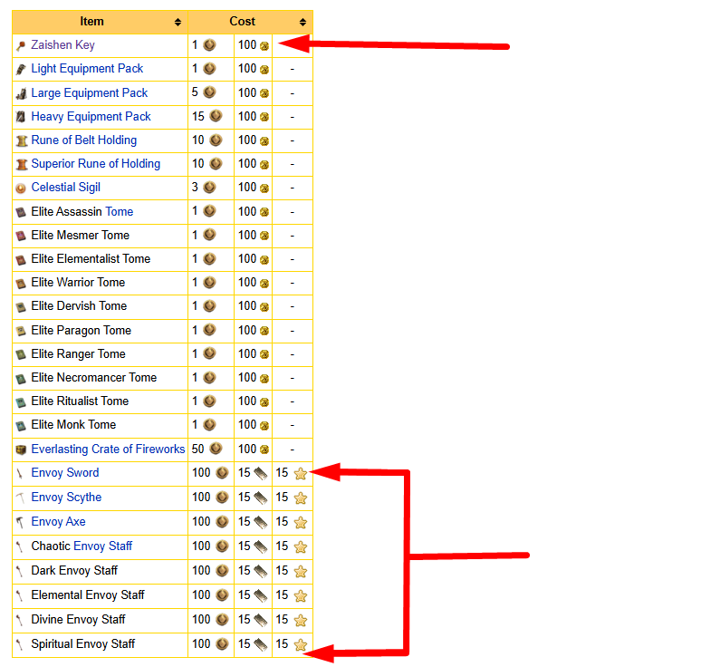
Task: Click the Envoy Axe weapon icon
Action: (19, 522)
